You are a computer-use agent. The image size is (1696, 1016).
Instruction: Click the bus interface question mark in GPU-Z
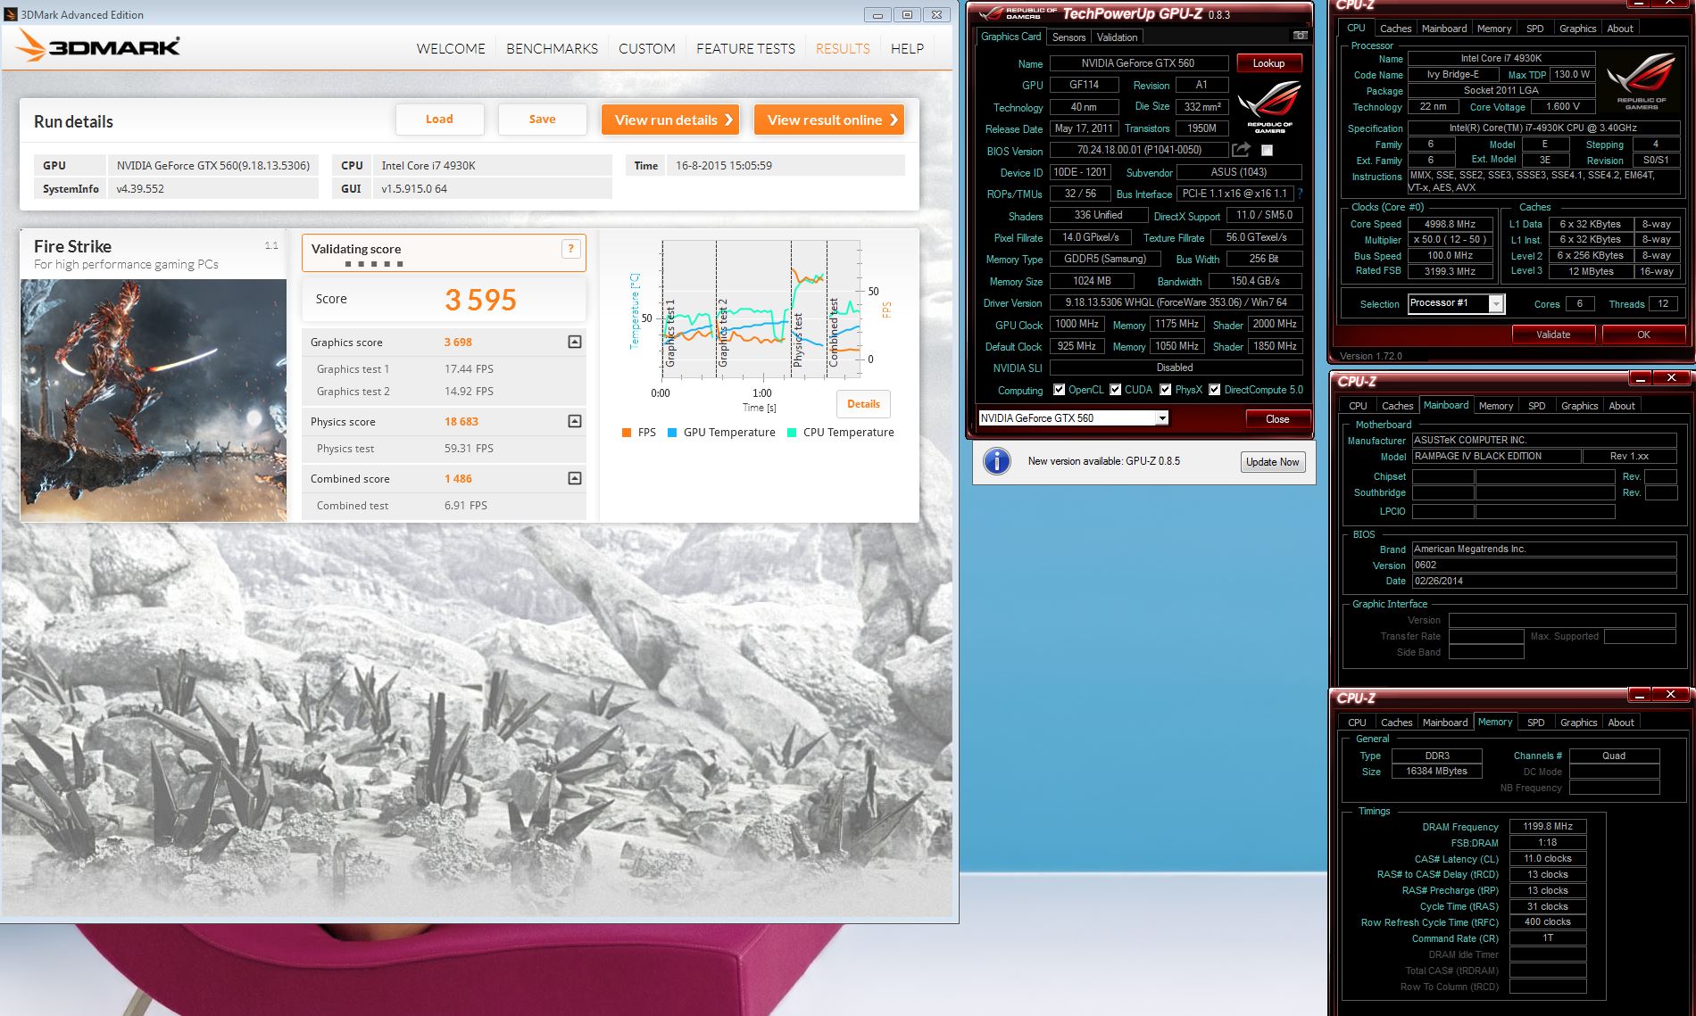click(1300, 194)
